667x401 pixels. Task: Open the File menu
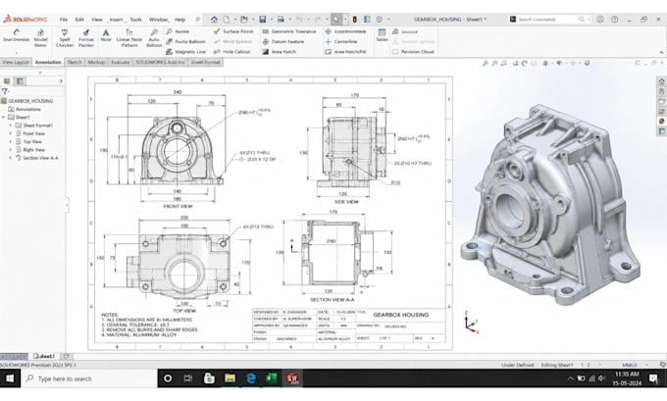click(64, 20)
